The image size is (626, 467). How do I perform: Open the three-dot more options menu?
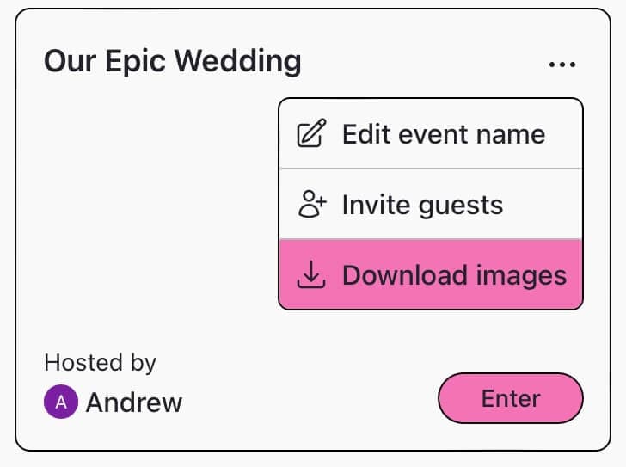[562, 65]
